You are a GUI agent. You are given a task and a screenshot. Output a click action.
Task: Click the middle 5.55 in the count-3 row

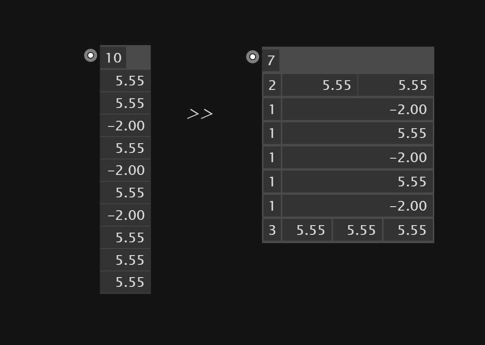(x=357, y=230)
